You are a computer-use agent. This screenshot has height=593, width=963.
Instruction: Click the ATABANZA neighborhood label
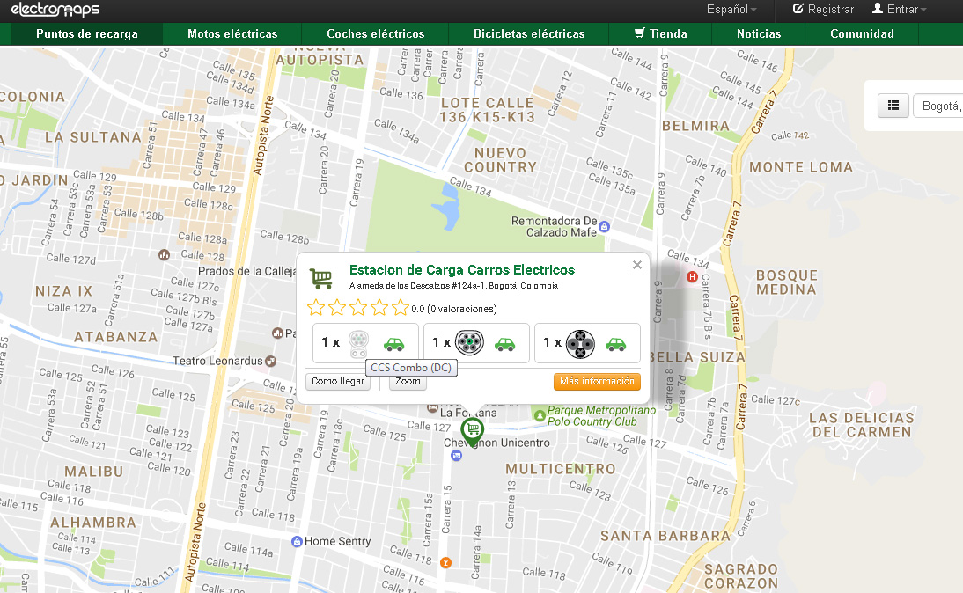coord(116,336)
